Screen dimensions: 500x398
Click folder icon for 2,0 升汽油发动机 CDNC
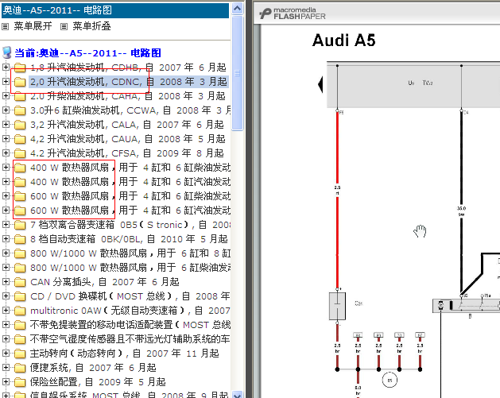coord(20,82)
